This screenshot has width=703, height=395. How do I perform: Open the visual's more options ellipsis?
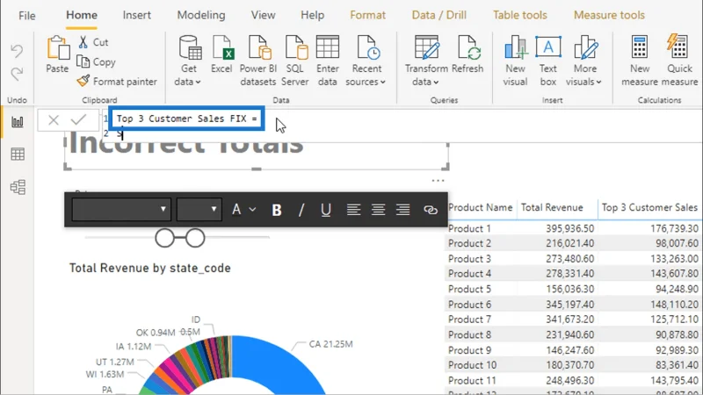click(438, 181)
